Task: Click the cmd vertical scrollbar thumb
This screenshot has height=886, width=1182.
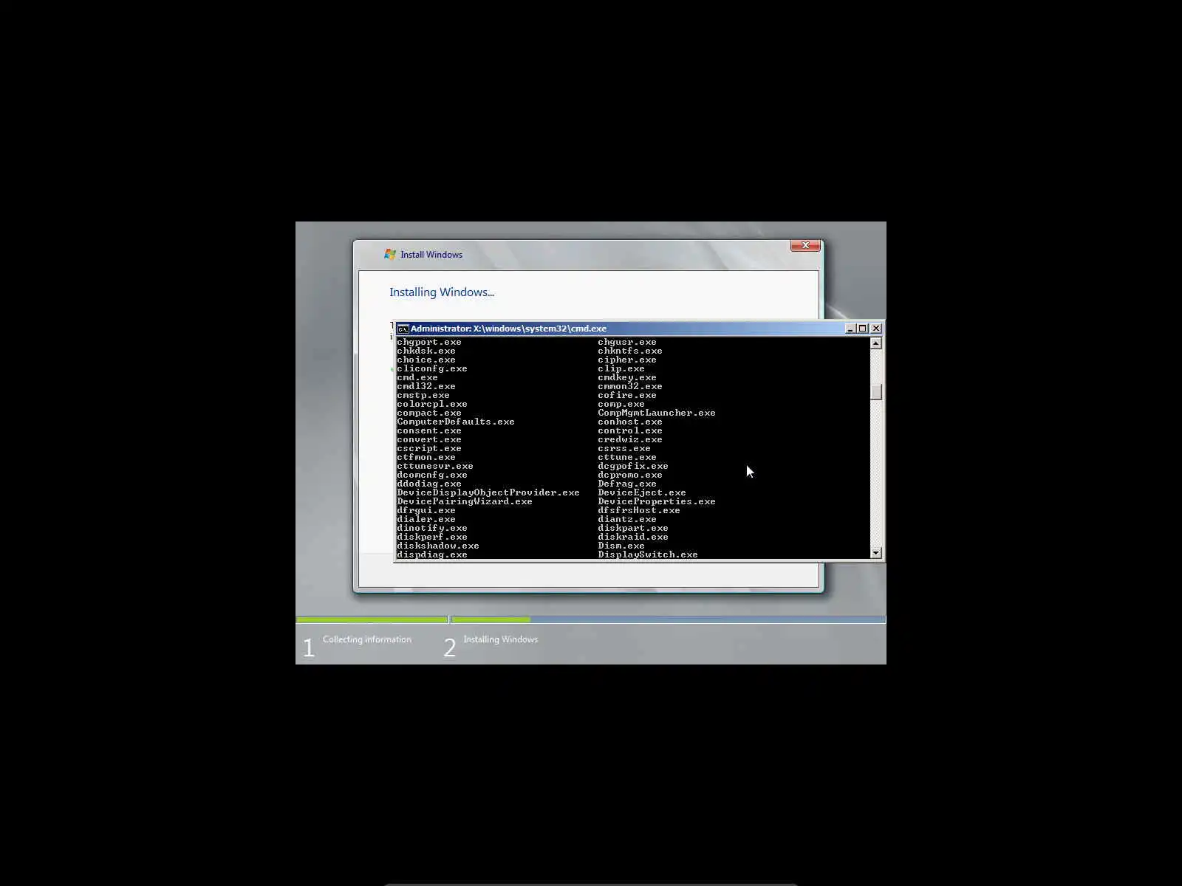Action: 876,392
